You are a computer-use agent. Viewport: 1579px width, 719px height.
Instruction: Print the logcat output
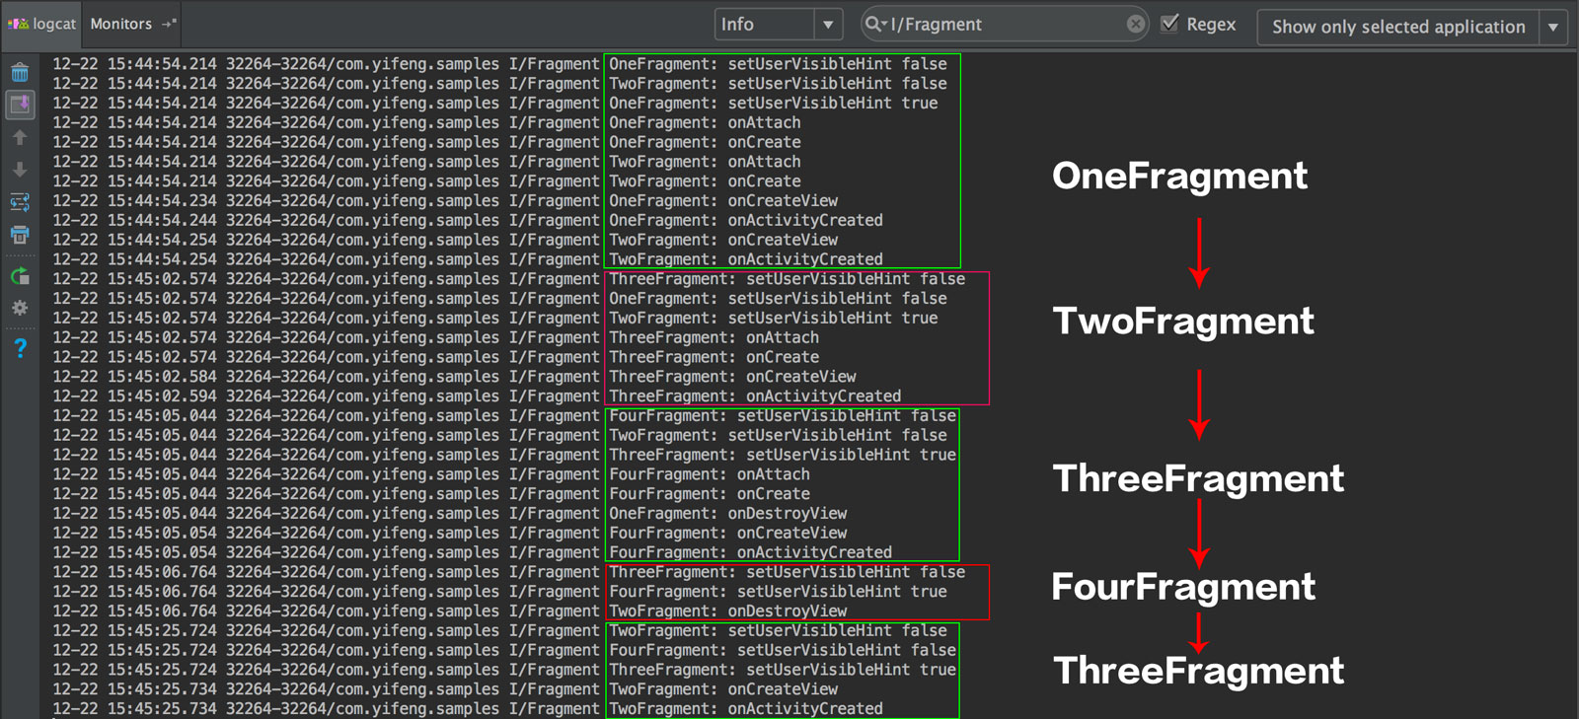20,235
